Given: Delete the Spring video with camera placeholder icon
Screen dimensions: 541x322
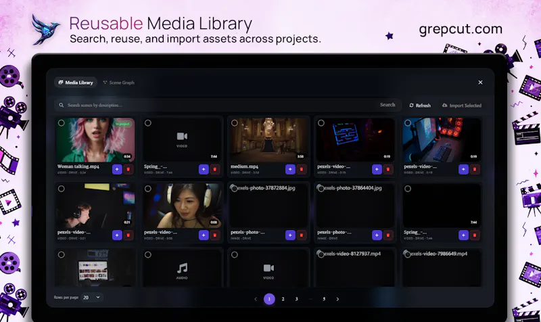Looking at the screenshot, I should (x=215, y=169).
